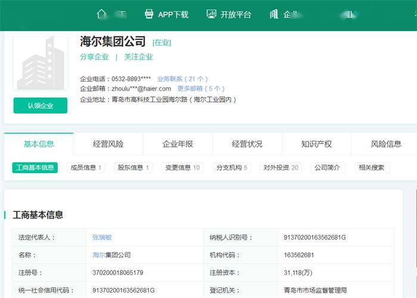Click the 关注企业 link
The height and width of the screenshot is (298, 417).
point(139,57)
